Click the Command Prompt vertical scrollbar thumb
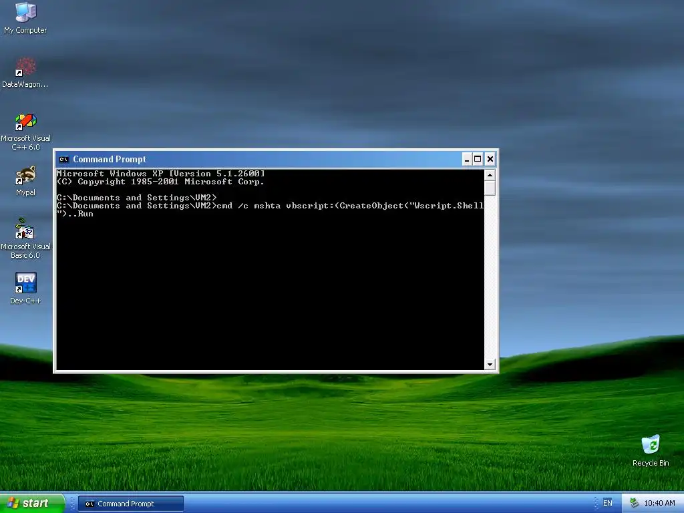The height and width of the screenshot is (513, 684). (x=490, y=188)
